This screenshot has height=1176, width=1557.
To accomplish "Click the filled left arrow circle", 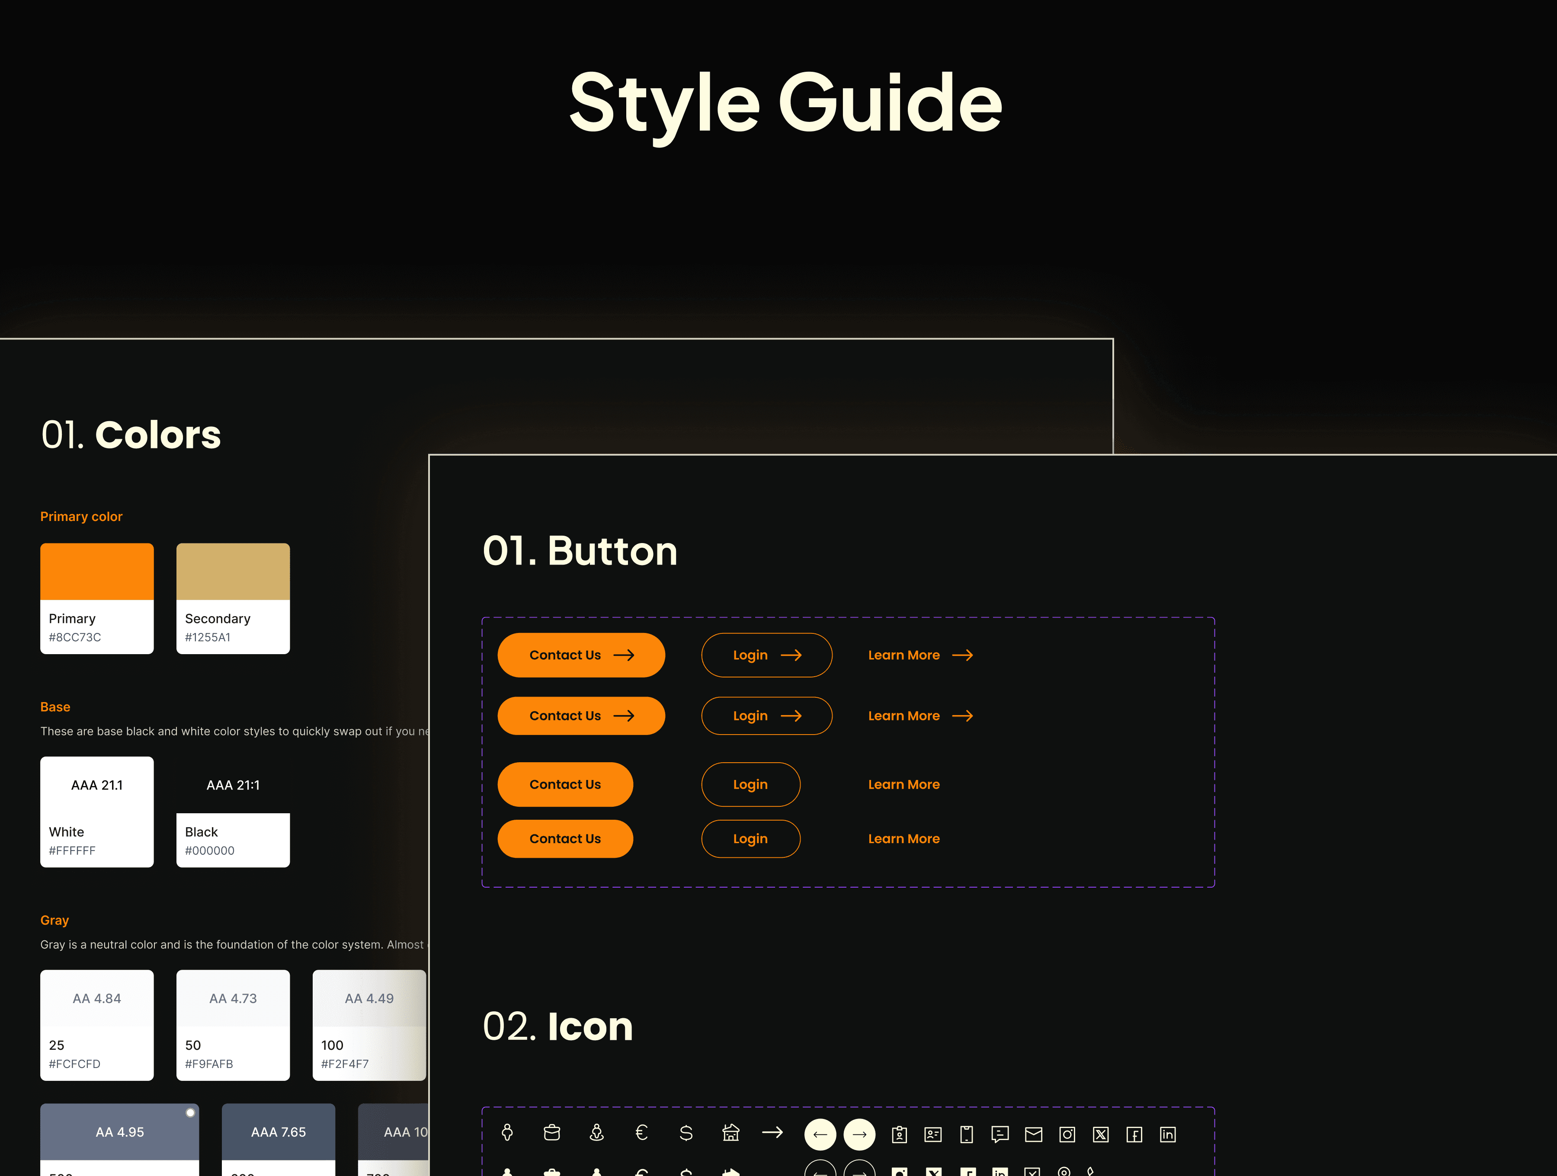I will pos(820,1134).
